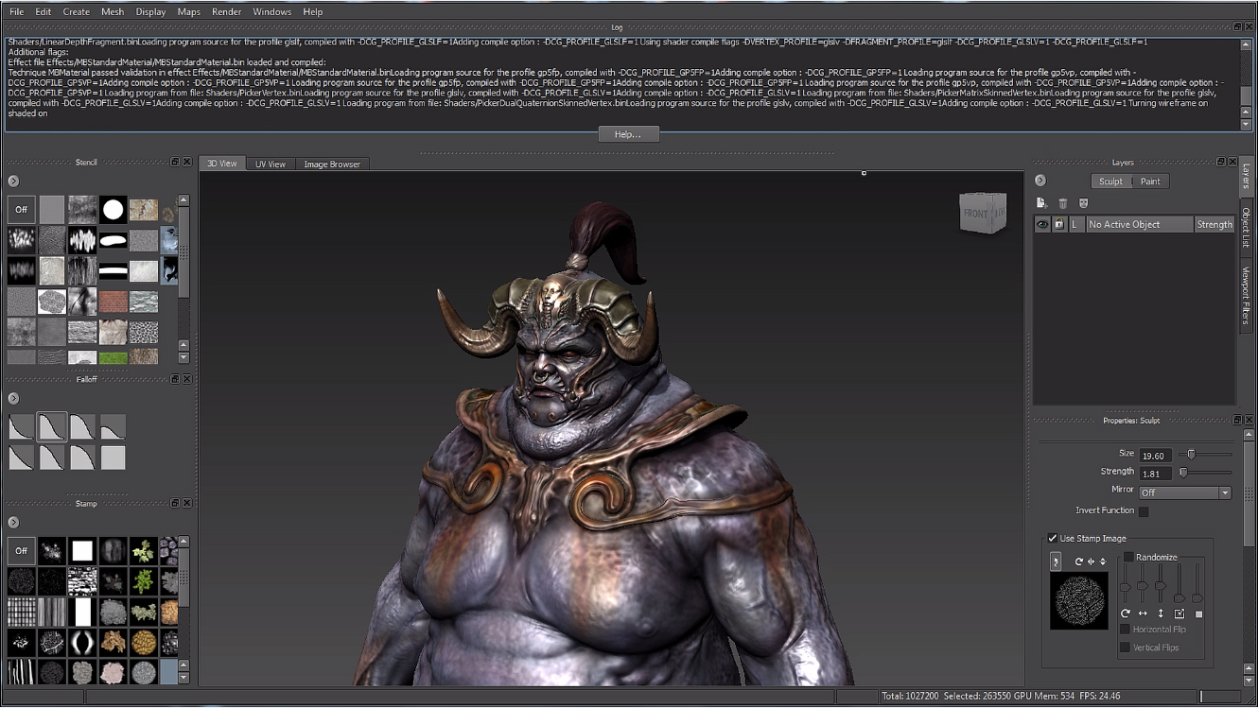Screen dimensions: 1258x708
Task: Expand the Falloff tray options arrow
Action: pos(13,398)
